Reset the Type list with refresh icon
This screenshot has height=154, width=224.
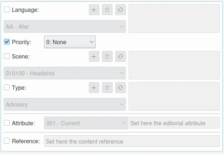coord(120,88)
